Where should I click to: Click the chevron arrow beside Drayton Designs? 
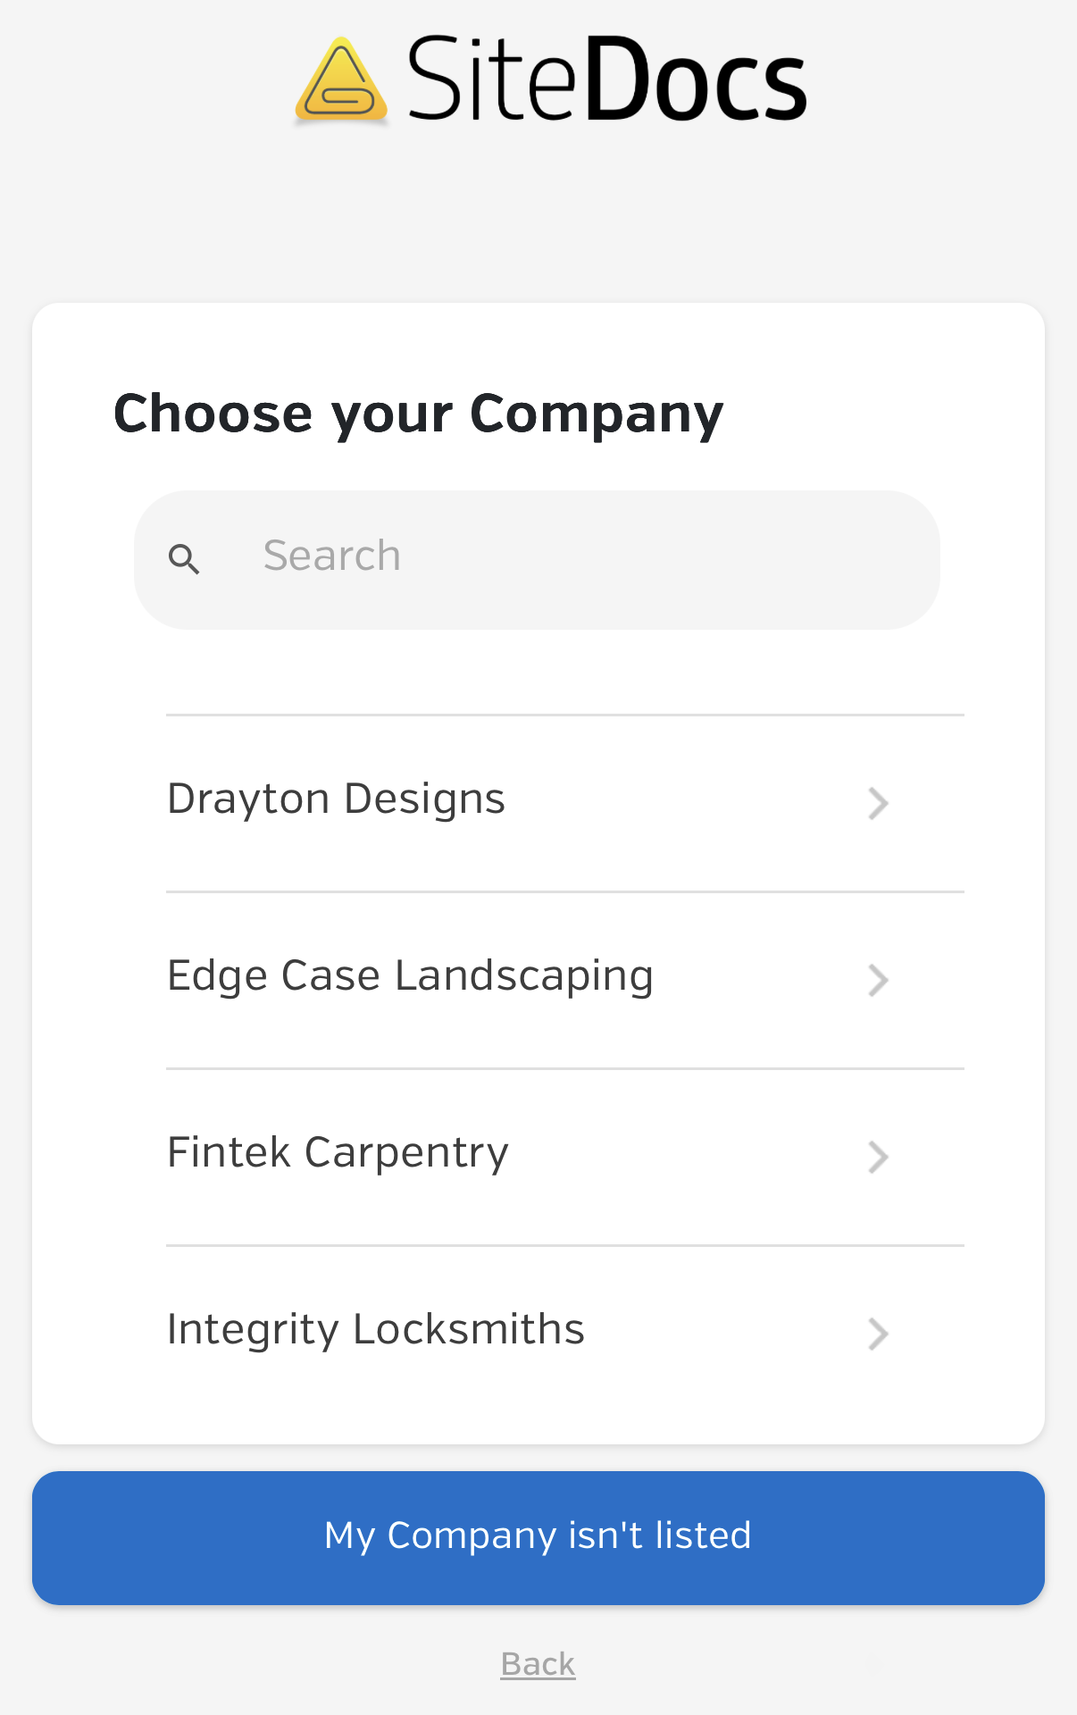[x=878, y=803]
